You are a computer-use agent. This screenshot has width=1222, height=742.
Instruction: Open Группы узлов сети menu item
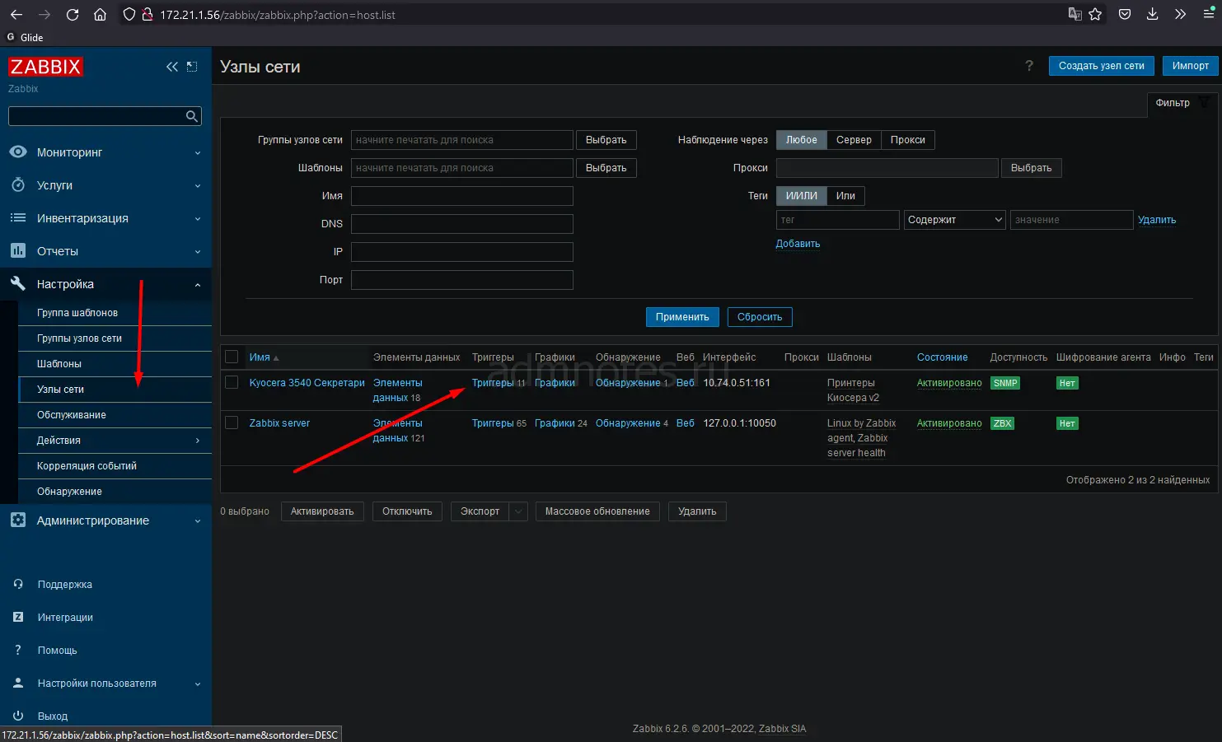point(115,338)
